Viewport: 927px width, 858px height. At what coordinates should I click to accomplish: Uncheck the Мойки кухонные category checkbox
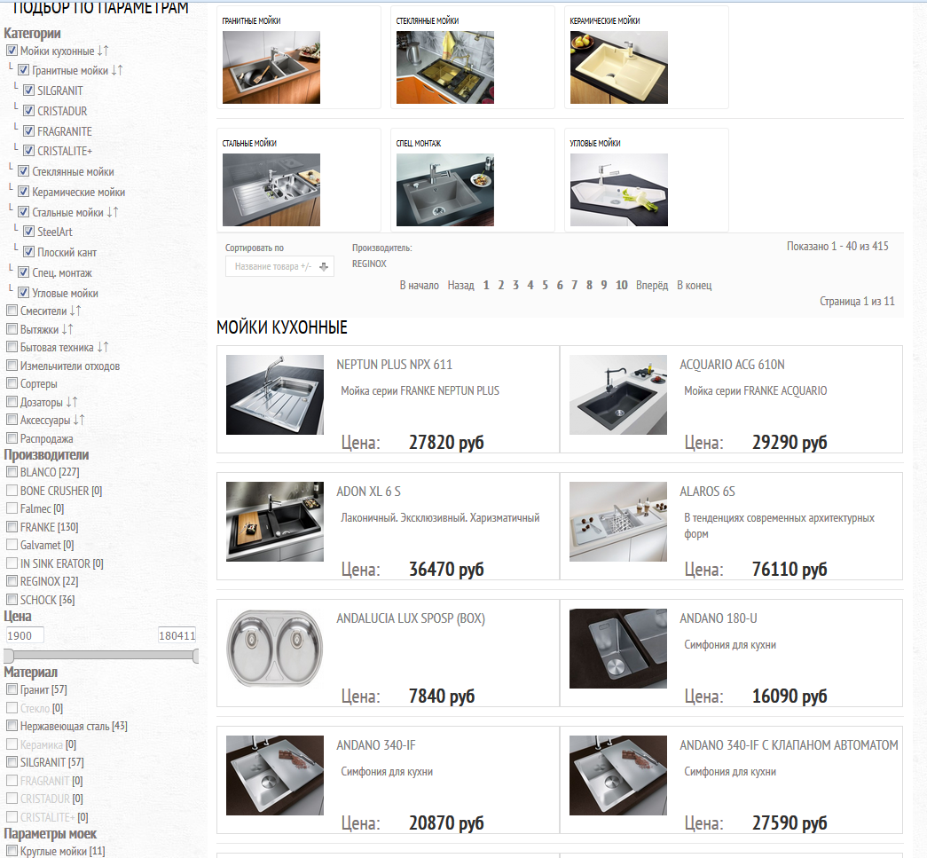pyautogui.click(x=12, y=51)
